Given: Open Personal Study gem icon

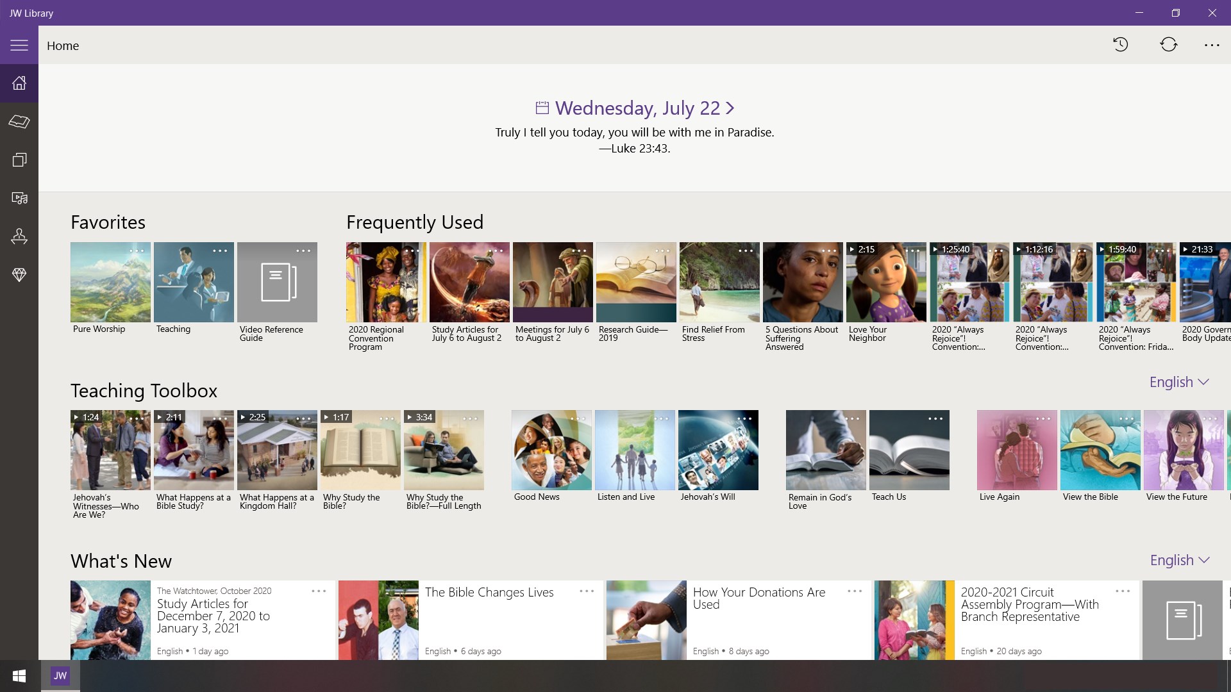Looking at the screenshot, I should coord(19,275).
